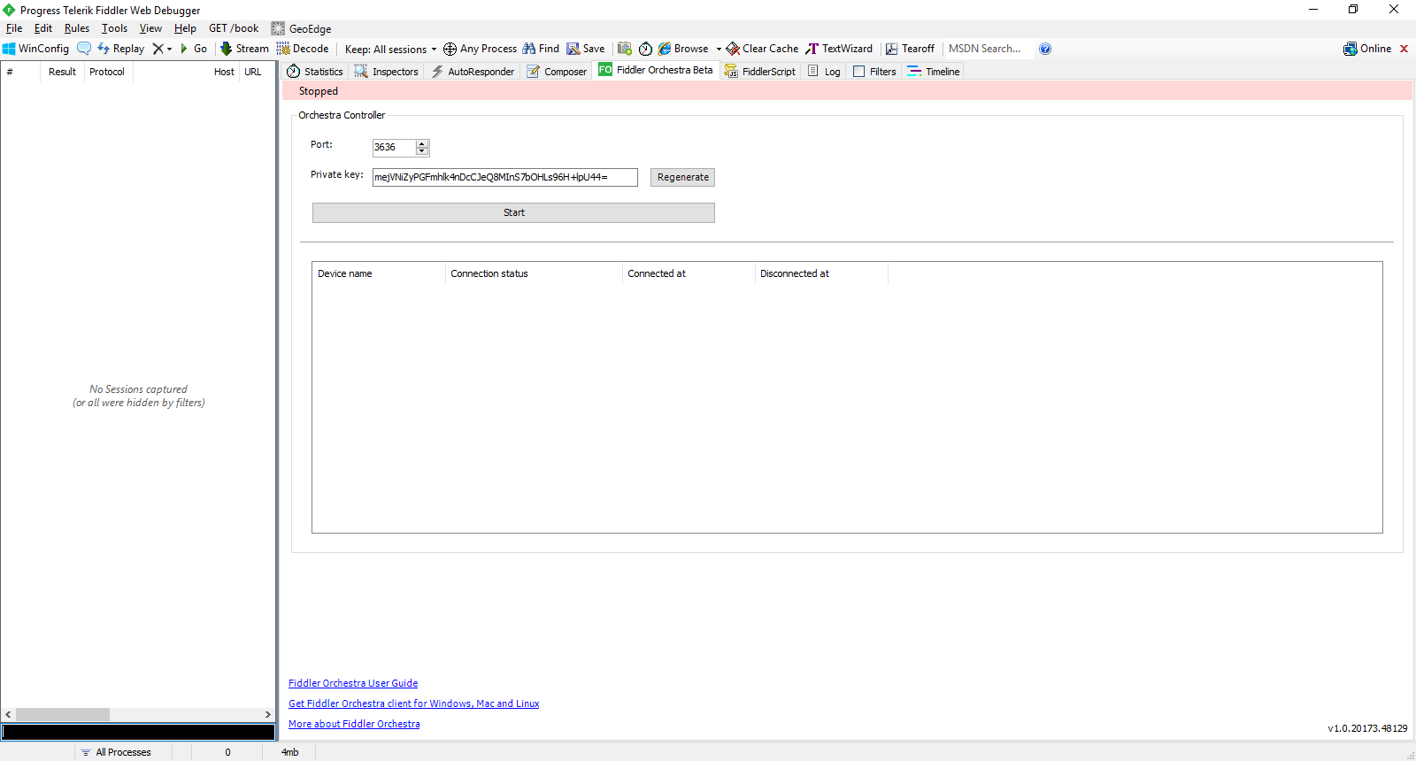Increase the port number with up arrow
The width and height of the screenshot is (1416, 761).
pyautogui.click(x=422, y=144)
